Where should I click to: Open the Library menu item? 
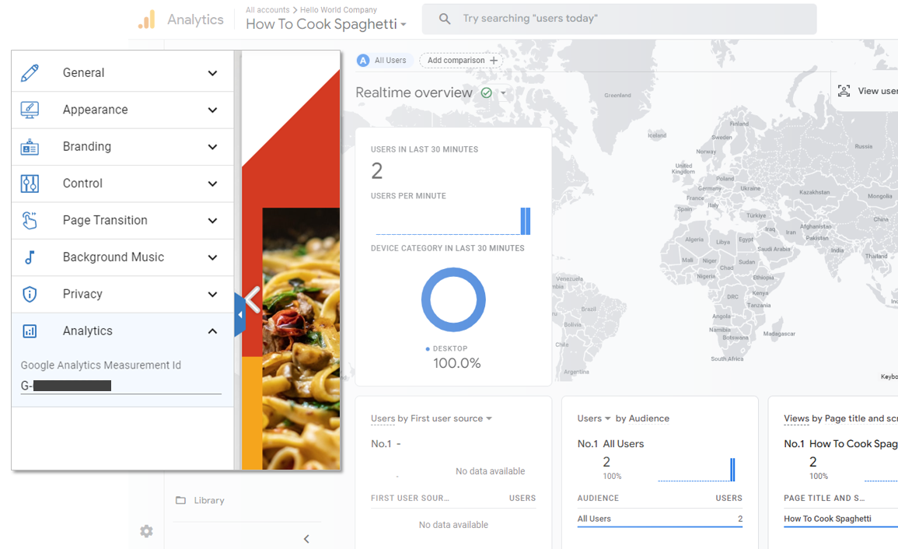pyautogui.click(x=208, y=500)
